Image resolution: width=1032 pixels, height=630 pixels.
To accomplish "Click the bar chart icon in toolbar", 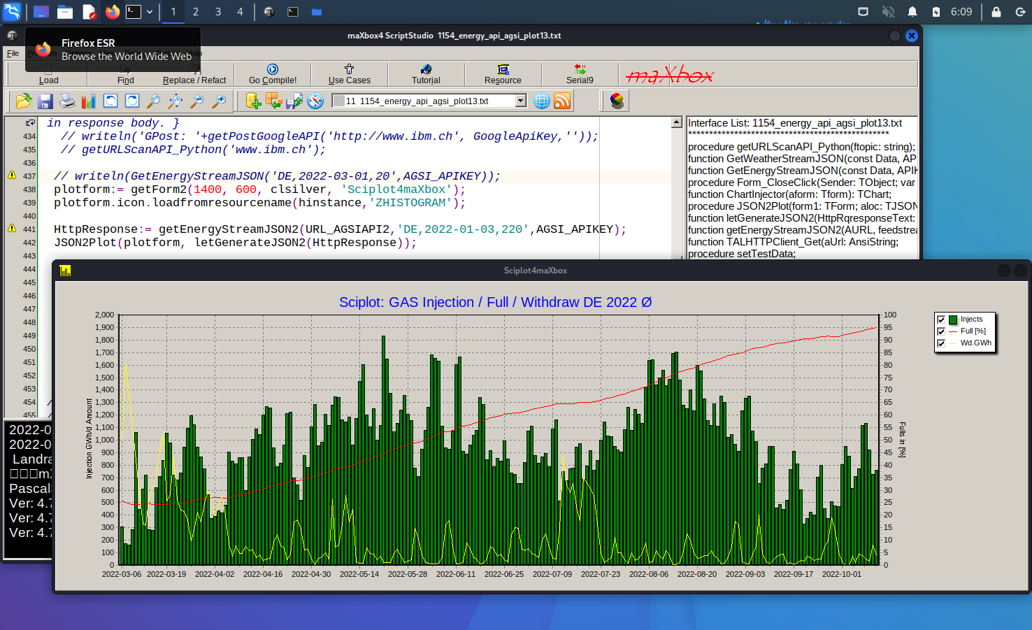I will tap(89, 101).
